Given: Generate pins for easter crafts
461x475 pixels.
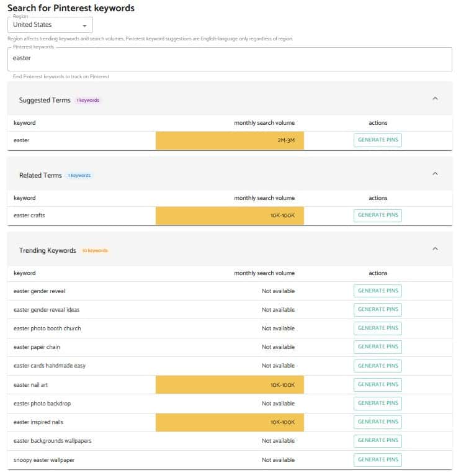Looking at the screenshot, I should point(377,215).
